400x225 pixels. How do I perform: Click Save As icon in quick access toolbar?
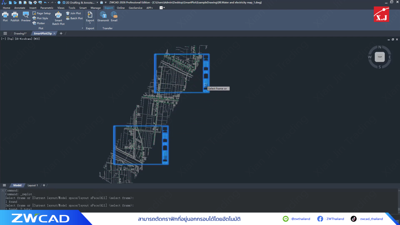pos(25,2)
